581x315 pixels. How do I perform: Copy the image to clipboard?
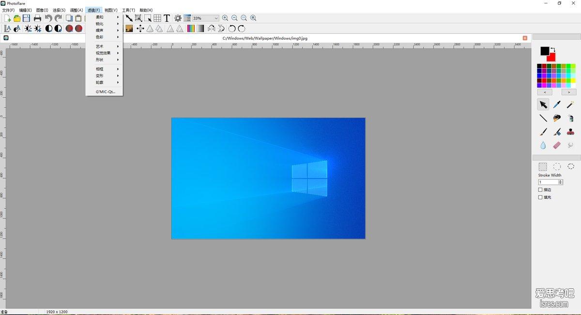click(x=69, y=18)
